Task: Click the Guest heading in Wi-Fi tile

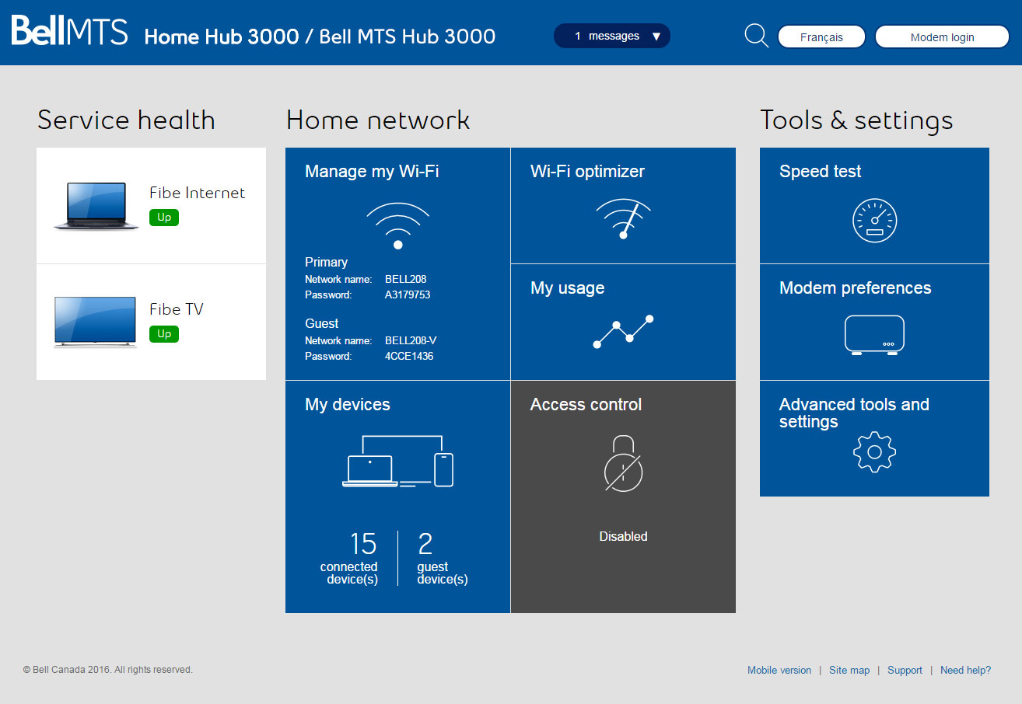Action: point(321,324)
